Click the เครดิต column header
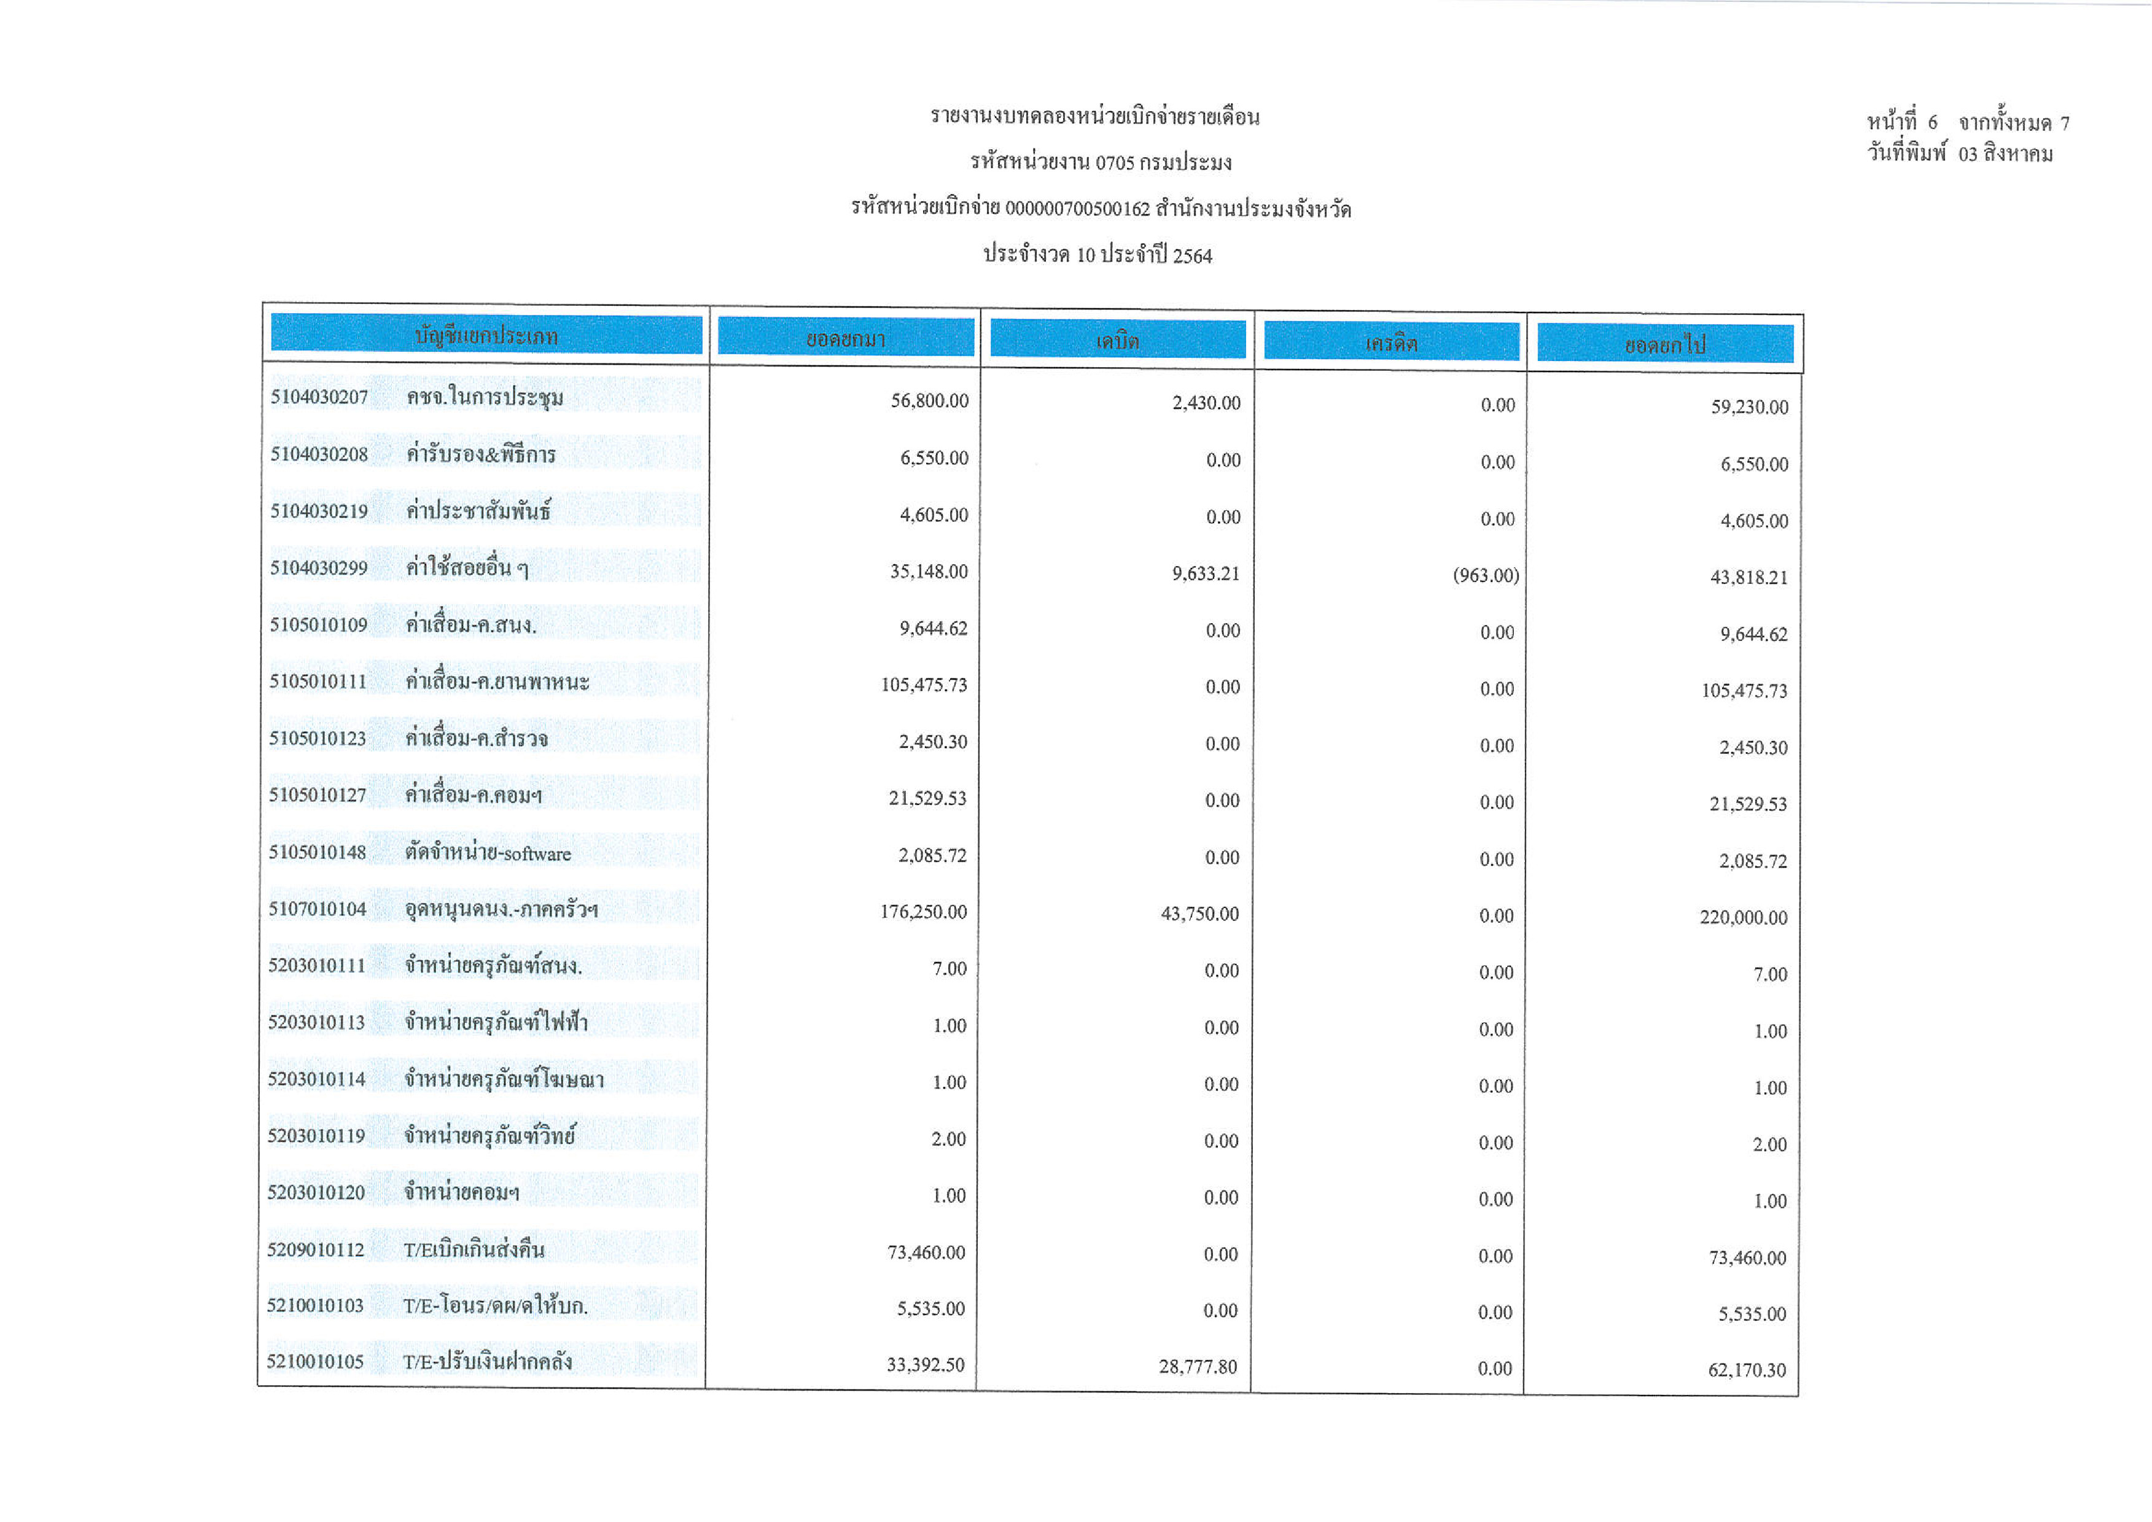 (x=1391, y=343)
